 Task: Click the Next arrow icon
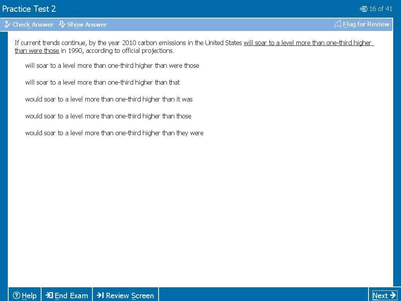[x=393, y=295]
